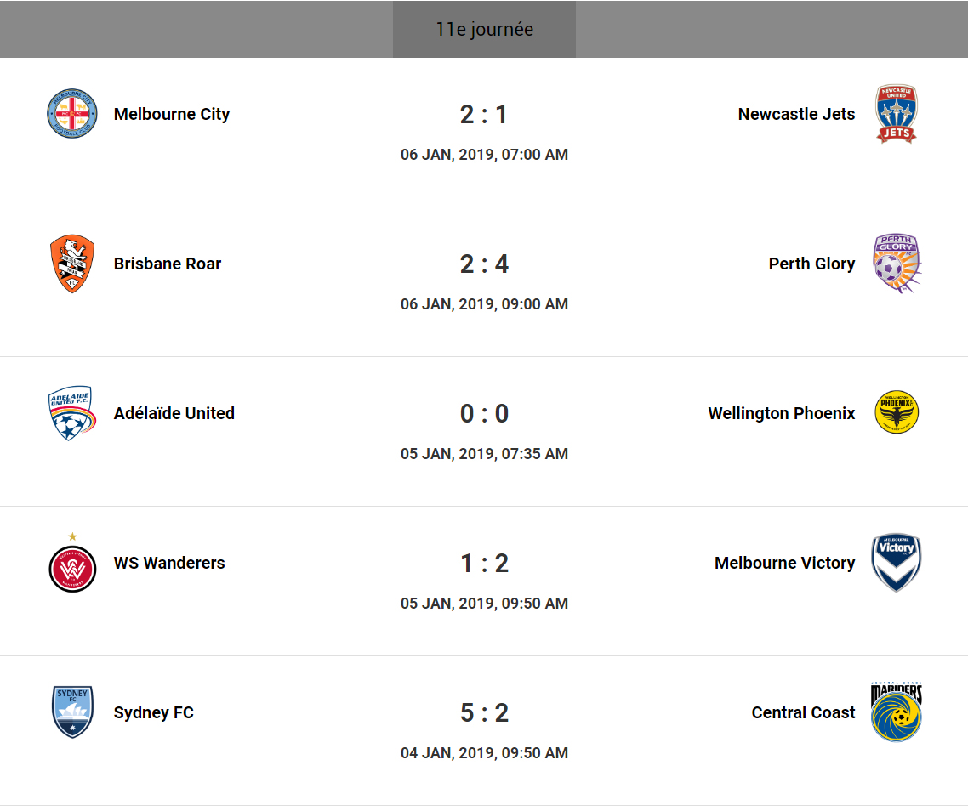Click the Melbourne City club crest
This screenshot has height=811, width=968.
tap(71, 114)
